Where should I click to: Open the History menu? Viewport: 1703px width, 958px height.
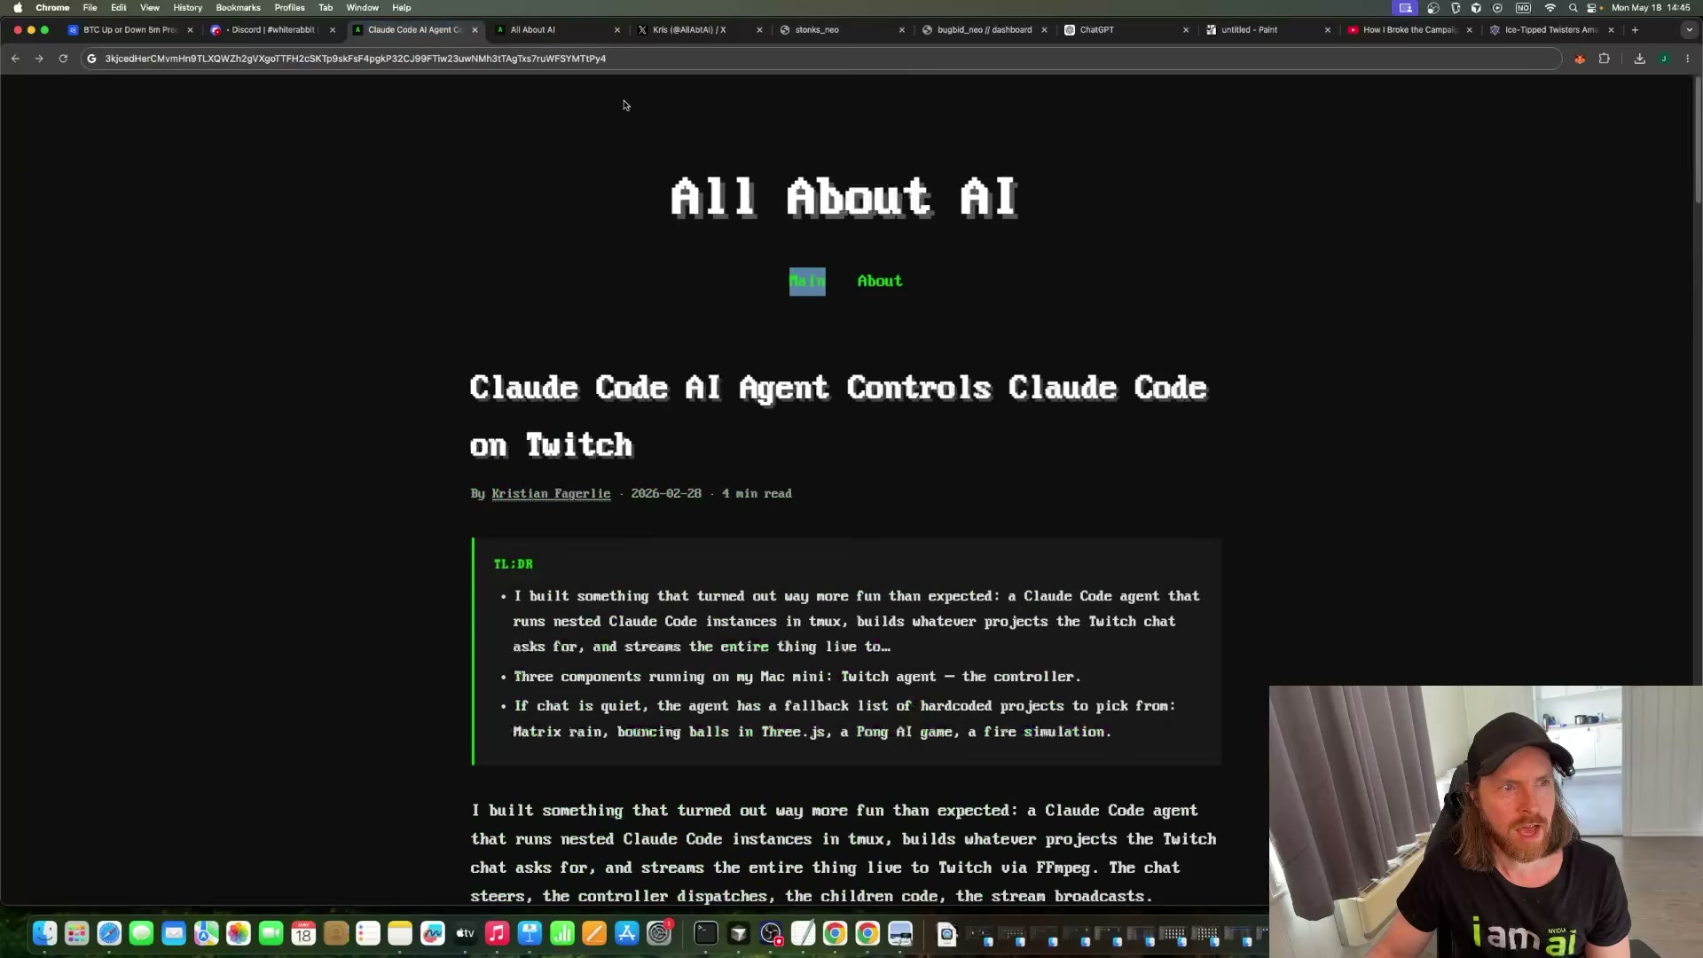187,8
